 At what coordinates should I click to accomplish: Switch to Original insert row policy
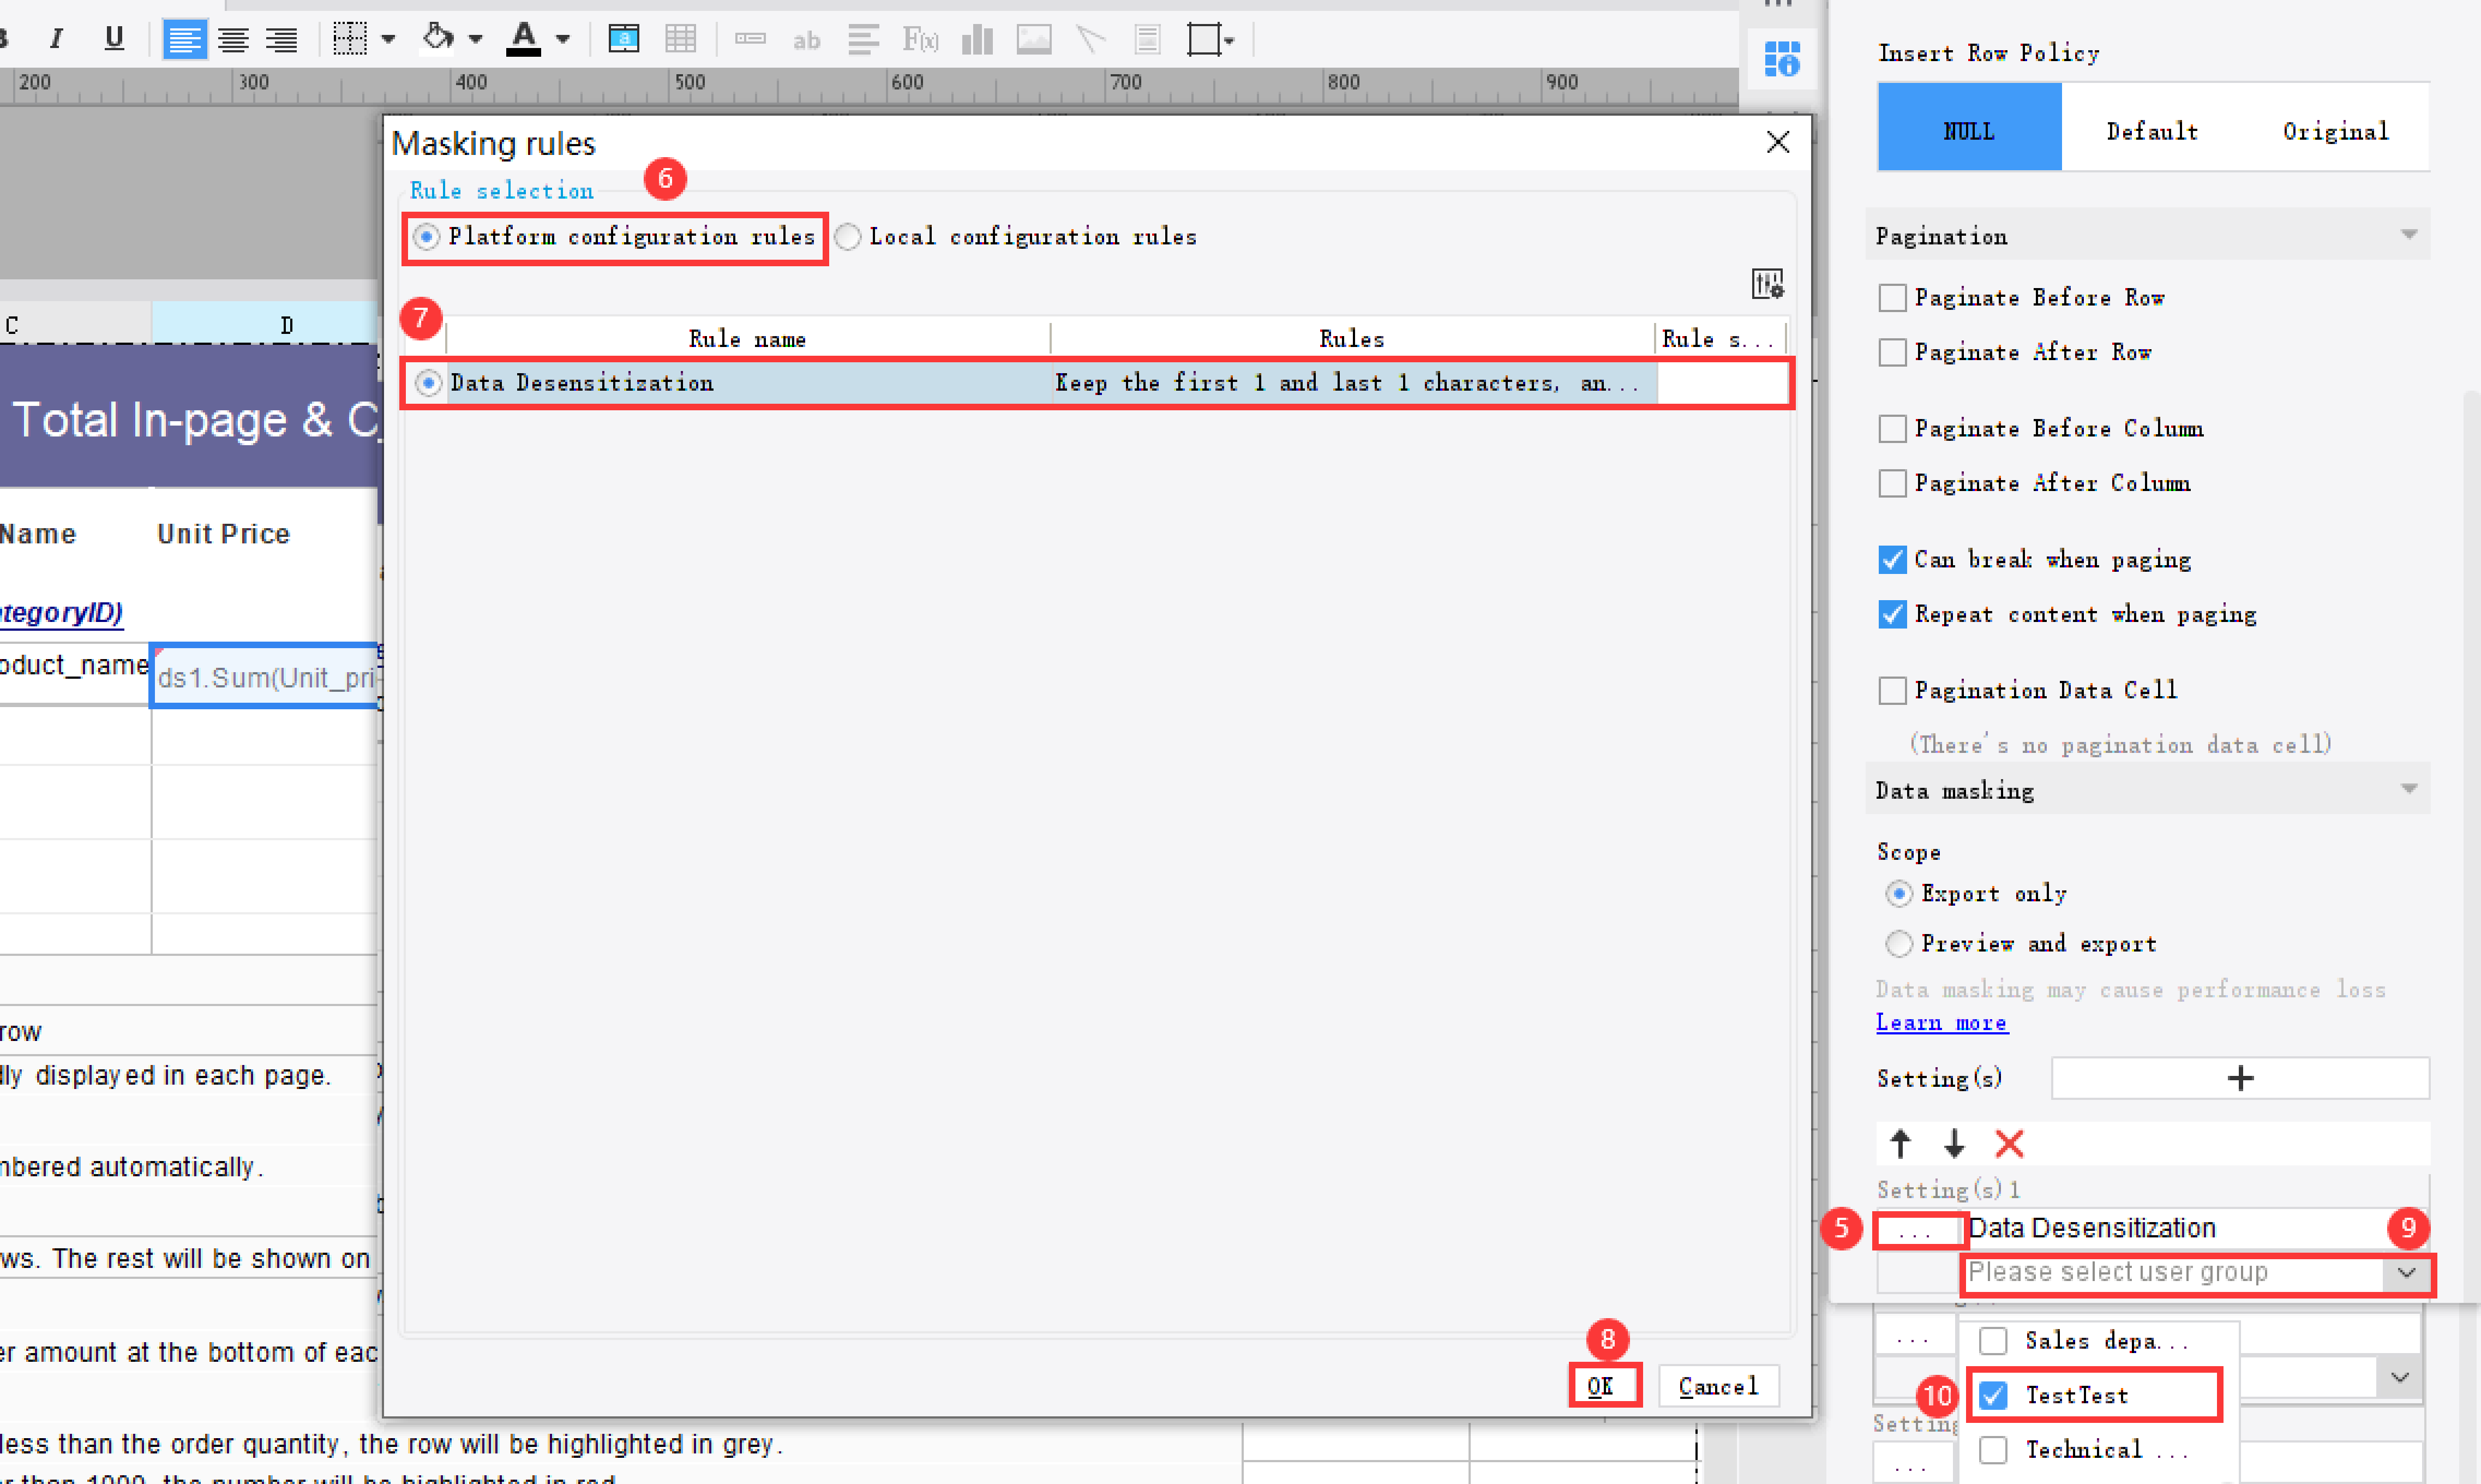[2335, 131]
